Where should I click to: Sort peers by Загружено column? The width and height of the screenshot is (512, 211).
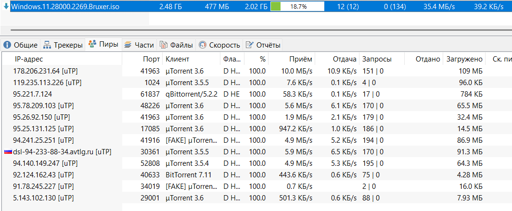coord(464,59)
